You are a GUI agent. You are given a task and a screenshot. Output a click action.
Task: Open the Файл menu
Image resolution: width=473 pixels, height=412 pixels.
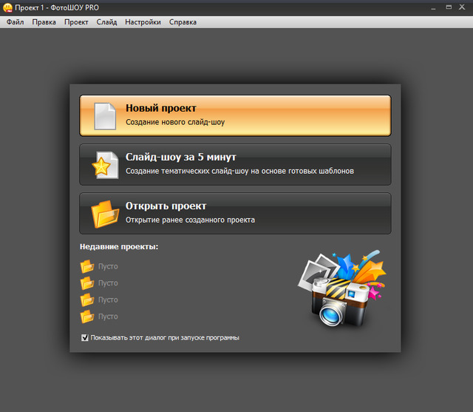coord(15,22)
